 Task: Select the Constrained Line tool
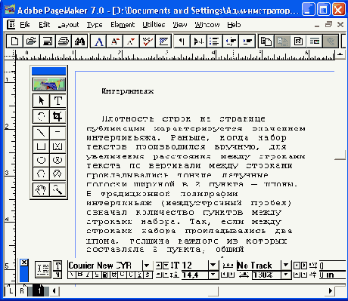pos(57,133)
